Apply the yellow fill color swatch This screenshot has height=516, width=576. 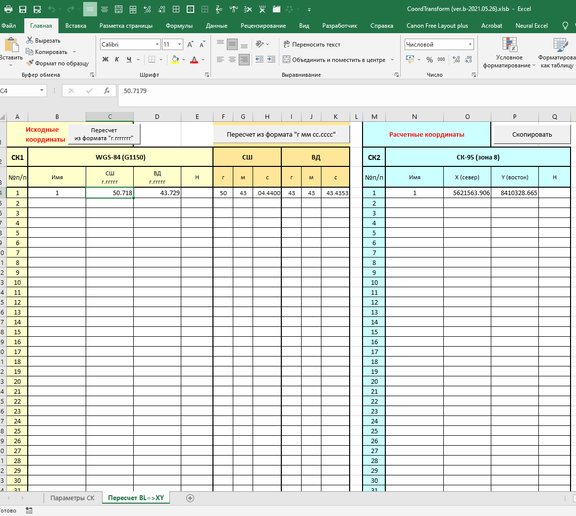175,59
